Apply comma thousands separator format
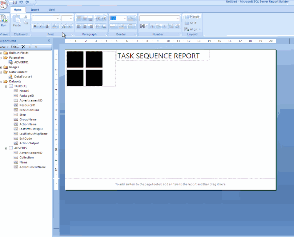 click(x=164, y=26)
